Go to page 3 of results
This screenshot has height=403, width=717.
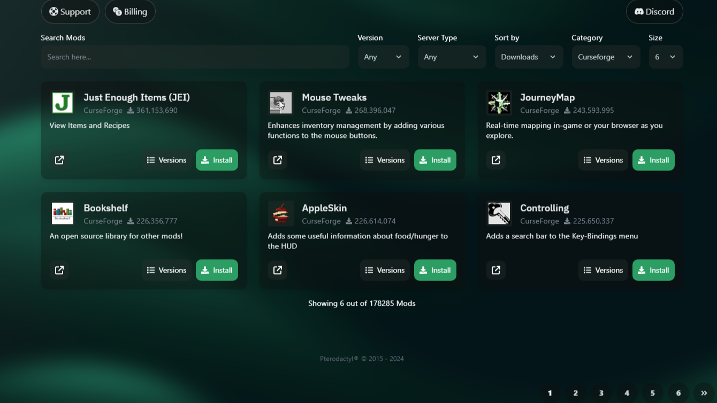pyautogui.click(x=601, y=393)
